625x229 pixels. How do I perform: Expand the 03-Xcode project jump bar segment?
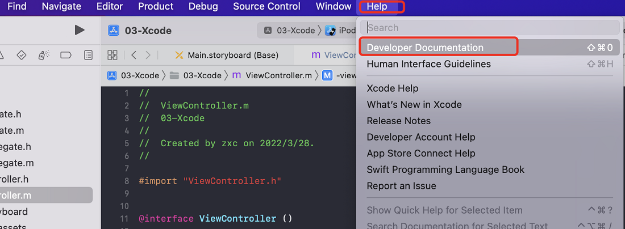[134, 75]
